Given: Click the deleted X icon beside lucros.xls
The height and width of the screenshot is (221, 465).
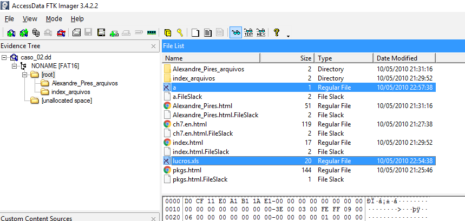Looking at the screenshot, I should coord(167,161).
